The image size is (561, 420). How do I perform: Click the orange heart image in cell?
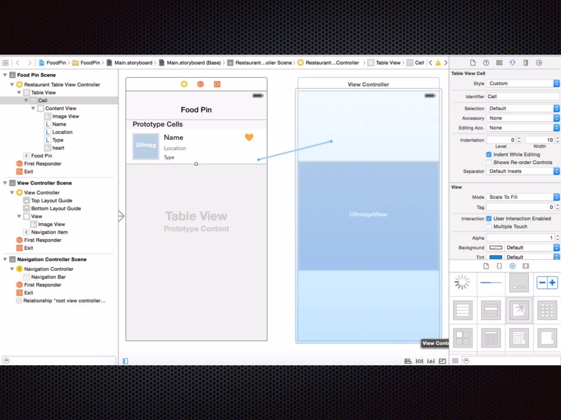point(249,137)
